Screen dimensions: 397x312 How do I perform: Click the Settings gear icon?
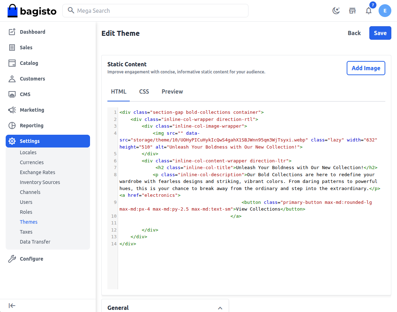[12, 141]
